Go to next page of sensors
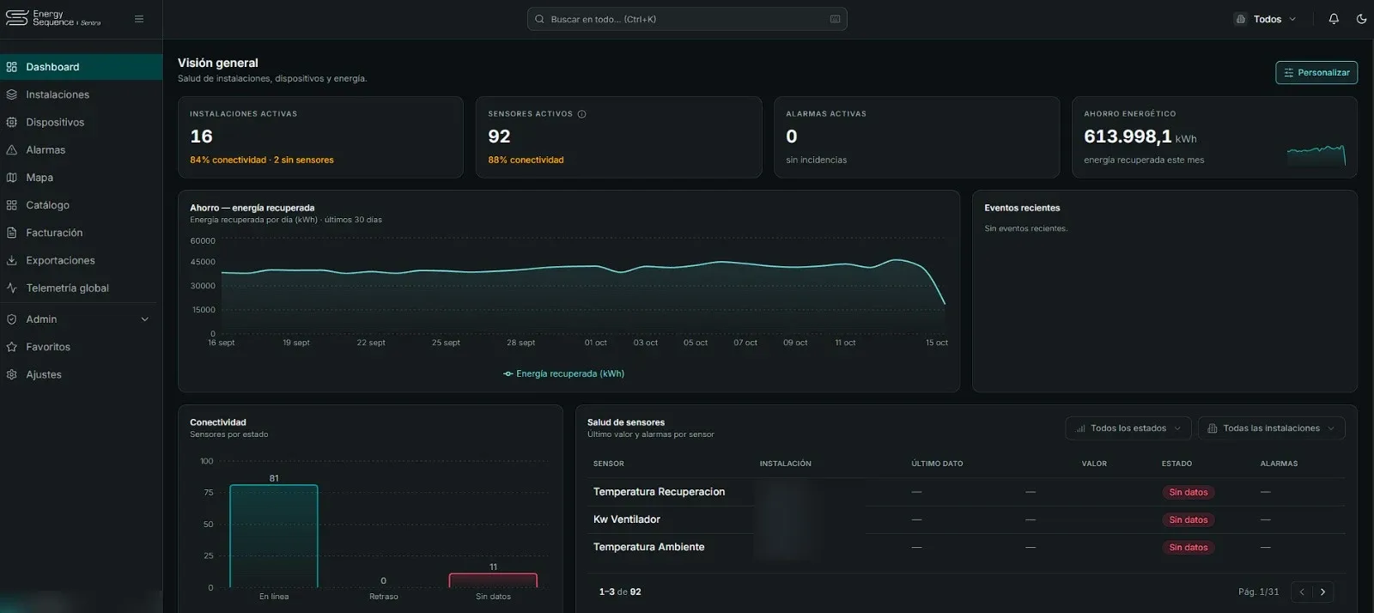 [x=1322, y=592]
